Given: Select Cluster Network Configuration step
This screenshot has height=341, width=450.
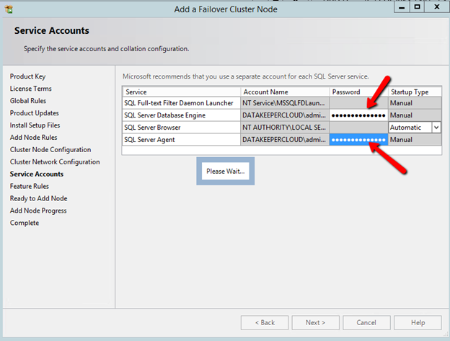Looking at the screenshot, I should pyautogui.click(x=55, y=162).
